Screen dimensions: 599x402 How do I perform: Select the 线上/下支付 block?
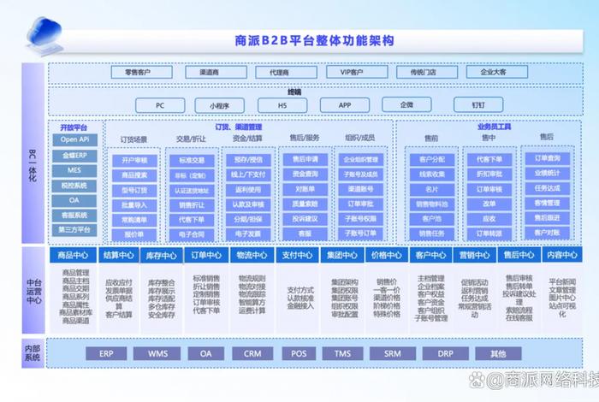click(x=248, y=174)
